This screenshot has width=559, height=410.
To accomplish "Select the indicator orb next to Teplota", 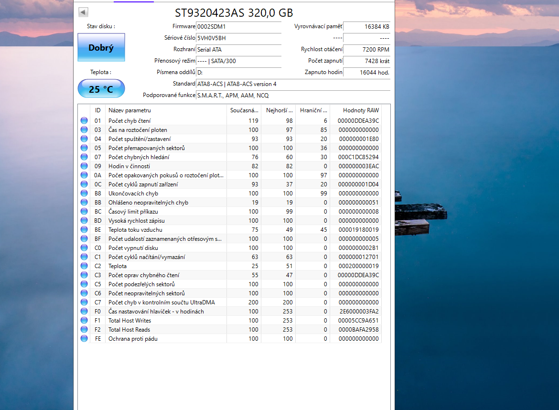I will coord(84,266).
